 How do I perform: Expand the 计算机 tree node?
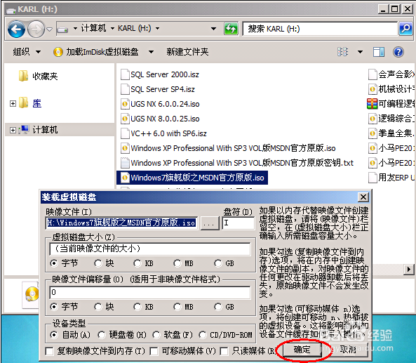point(13,130)
